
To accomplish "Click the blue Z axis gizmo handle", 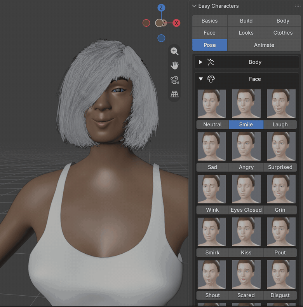I will click(x=161, y=8).
